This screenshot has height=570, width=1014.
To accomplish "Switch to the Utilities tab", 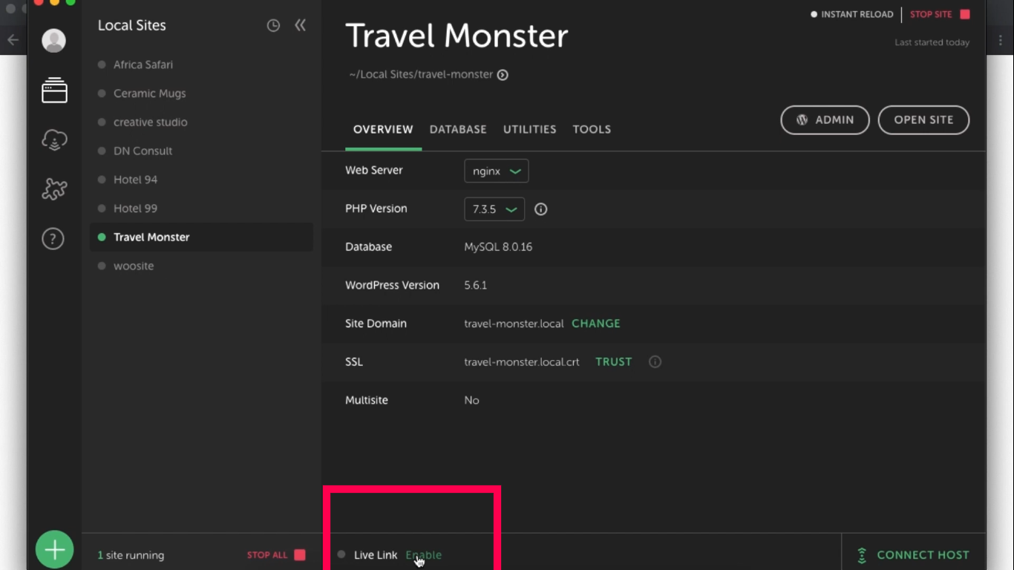I will 530,129.
